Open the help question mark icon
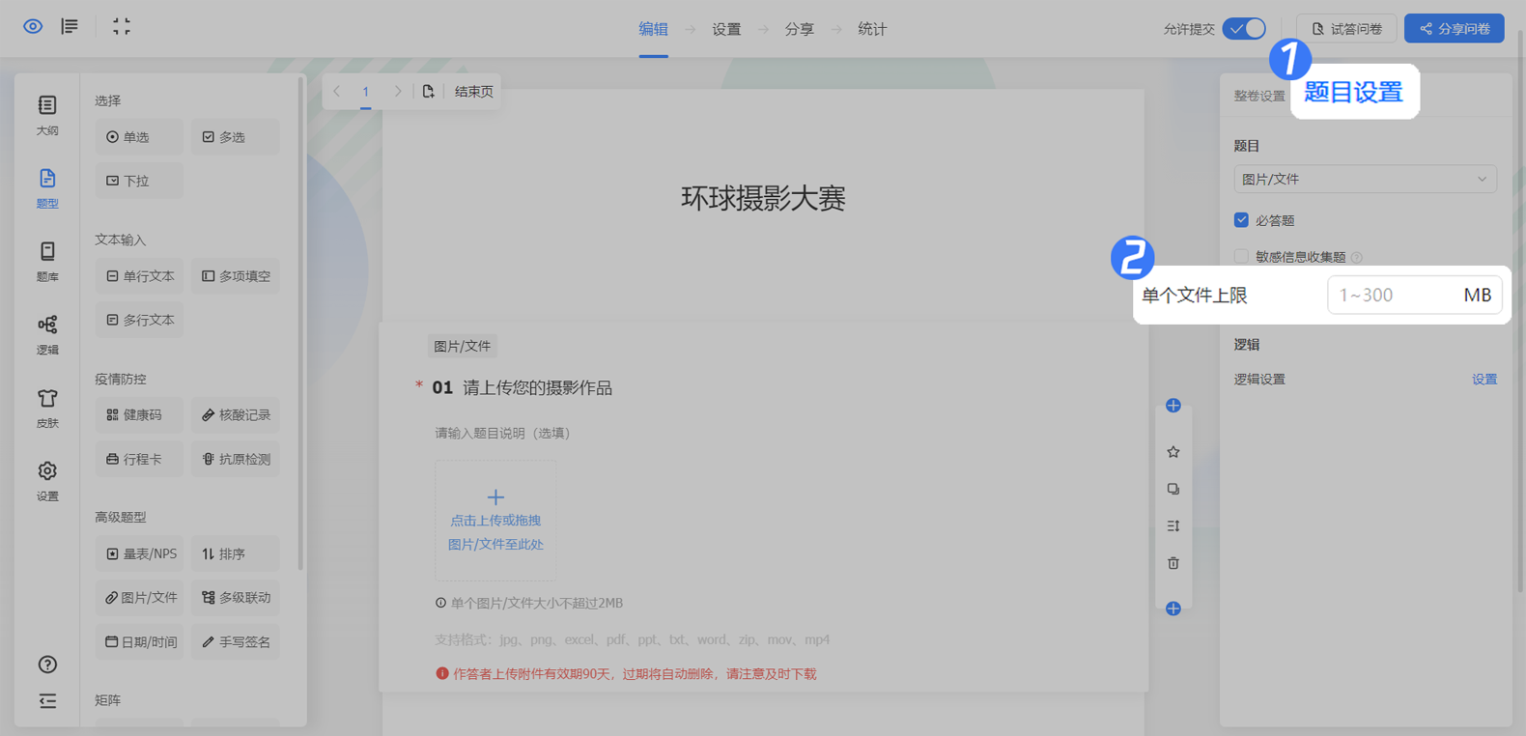1526x736 pixels. pyautogui.click(x=47, y=665)
